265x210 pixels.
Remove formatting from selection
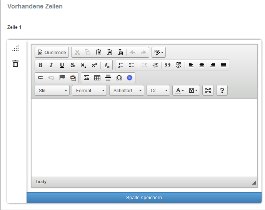[107, 65]
